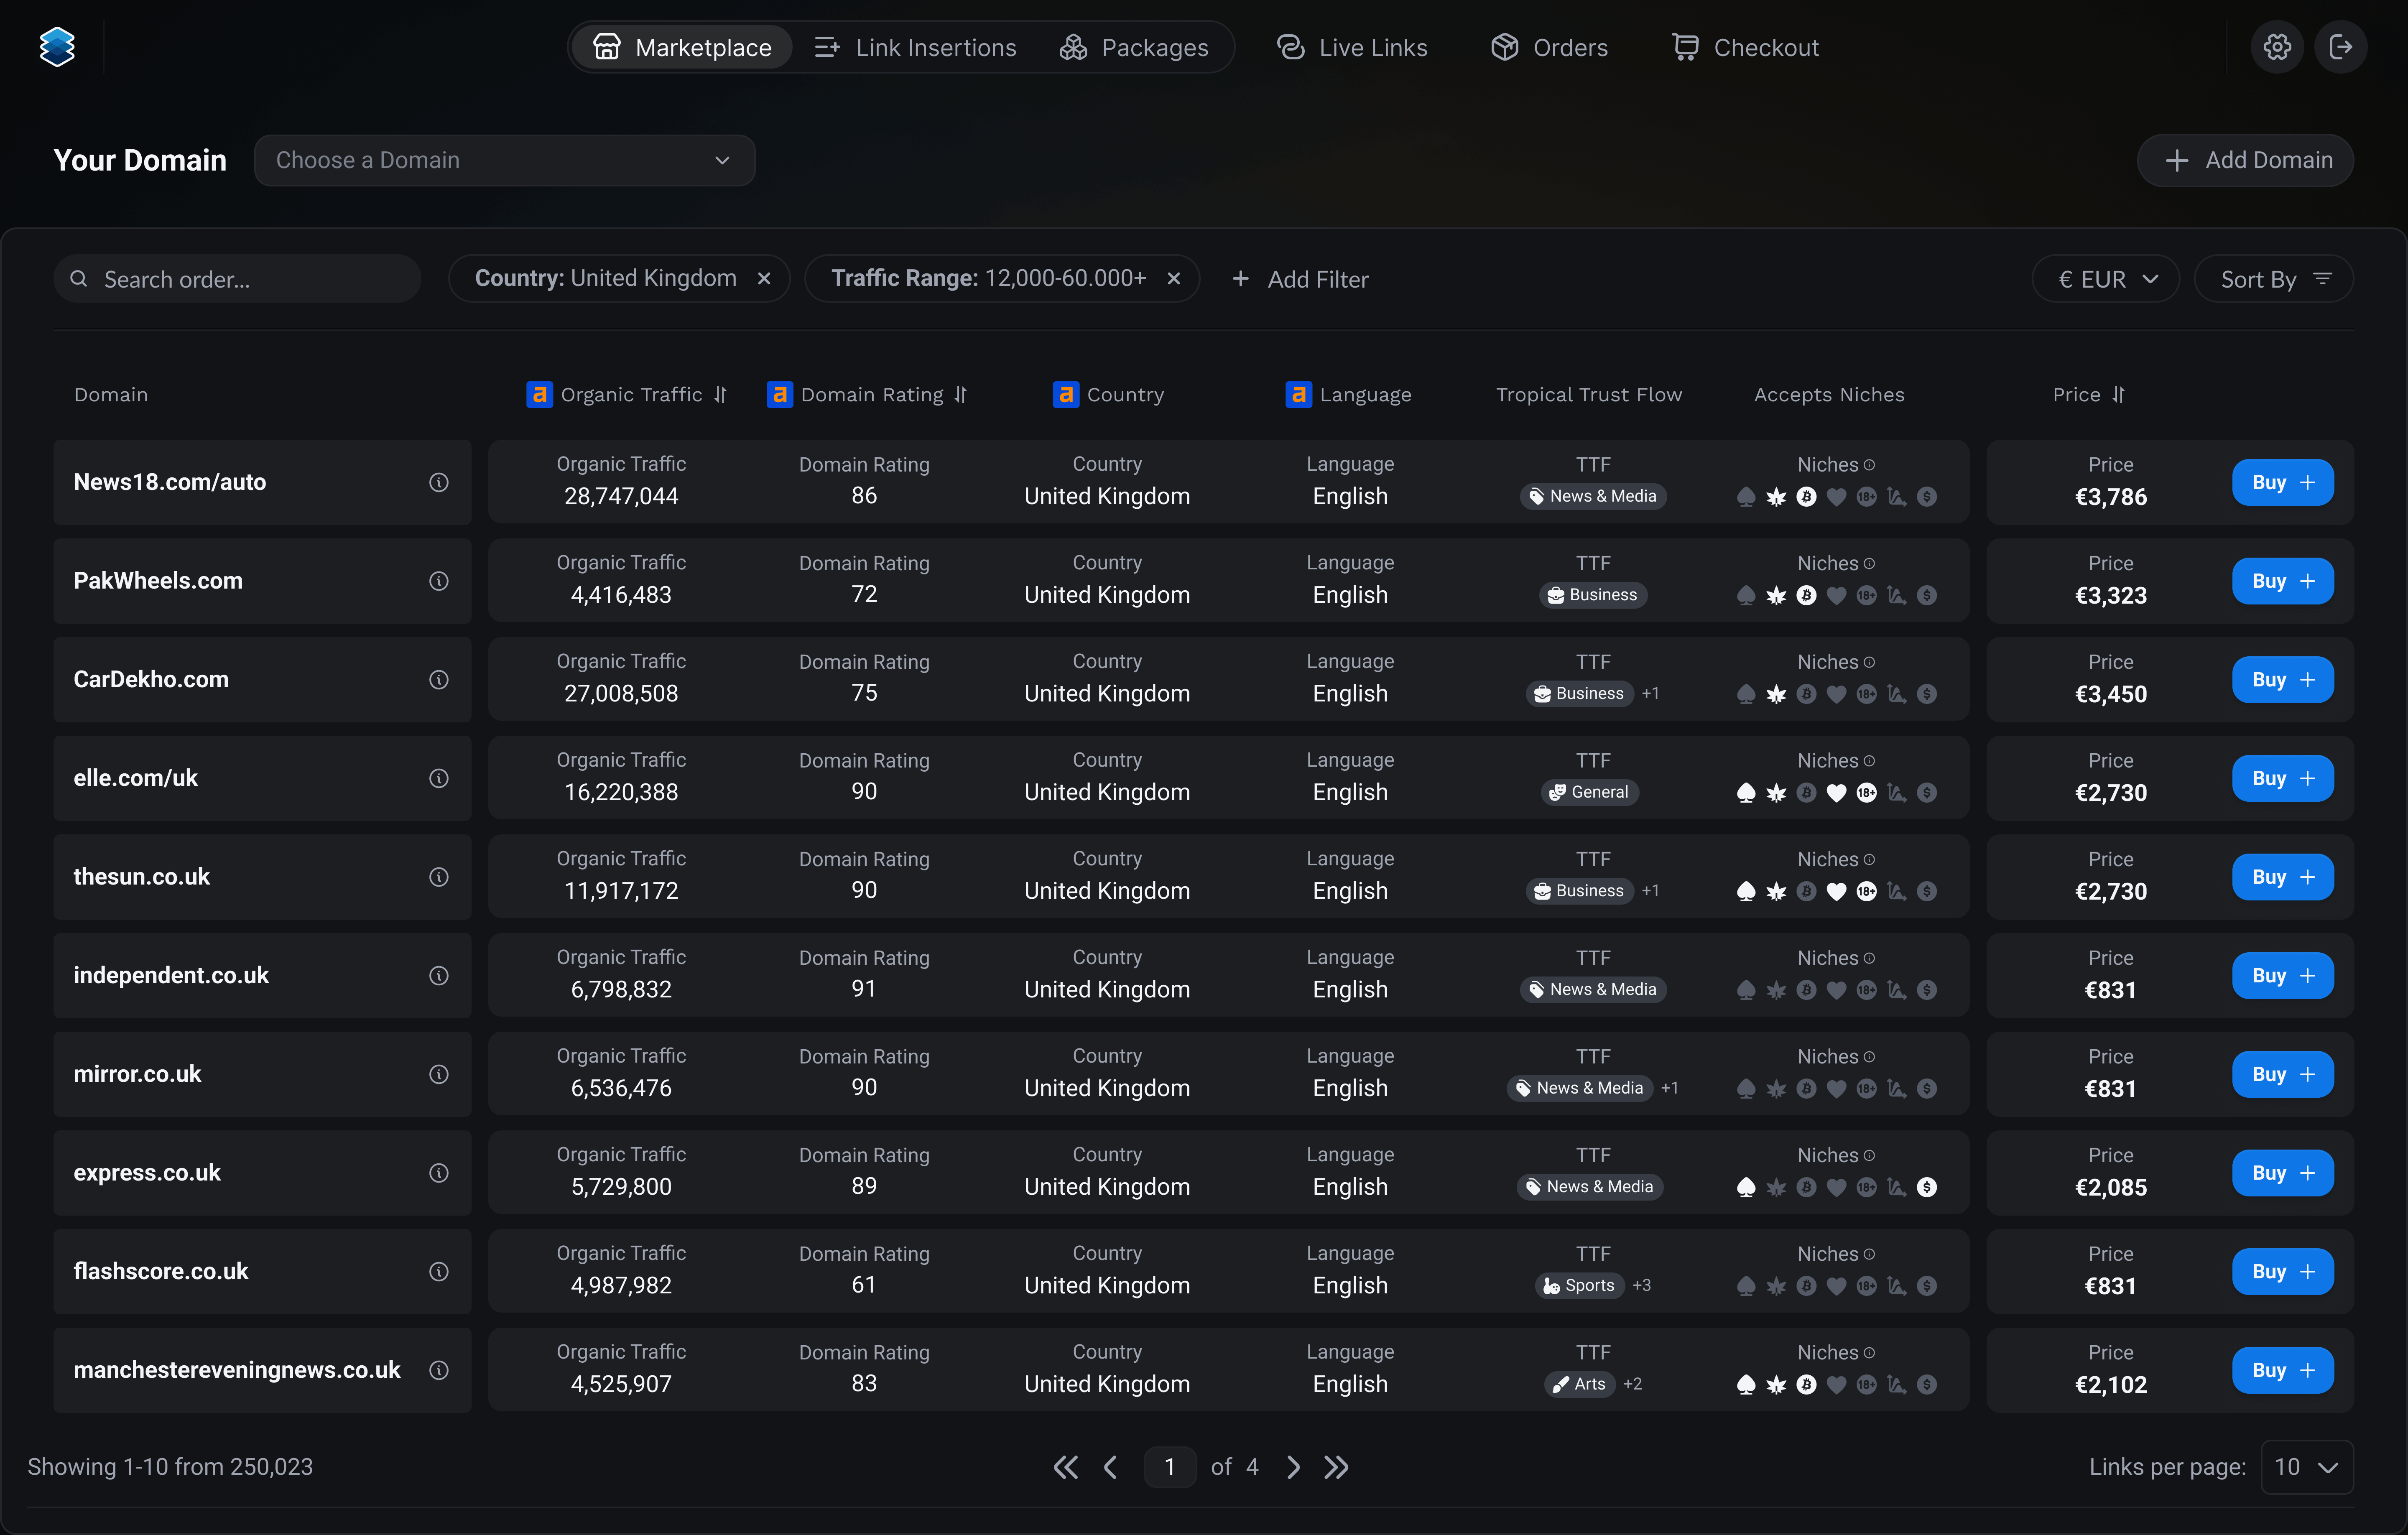Viewport: 2408px width, 1535px height.
Task: Open info icon for News18.com/auto domain
Action: coord(438,482)
